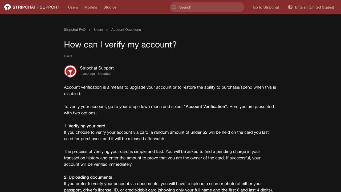The width and height of the screenshot is (341, 192).
Task: Open the Stripchat Support author avatar
Action: pyautogui.click(x=70, y=71)
